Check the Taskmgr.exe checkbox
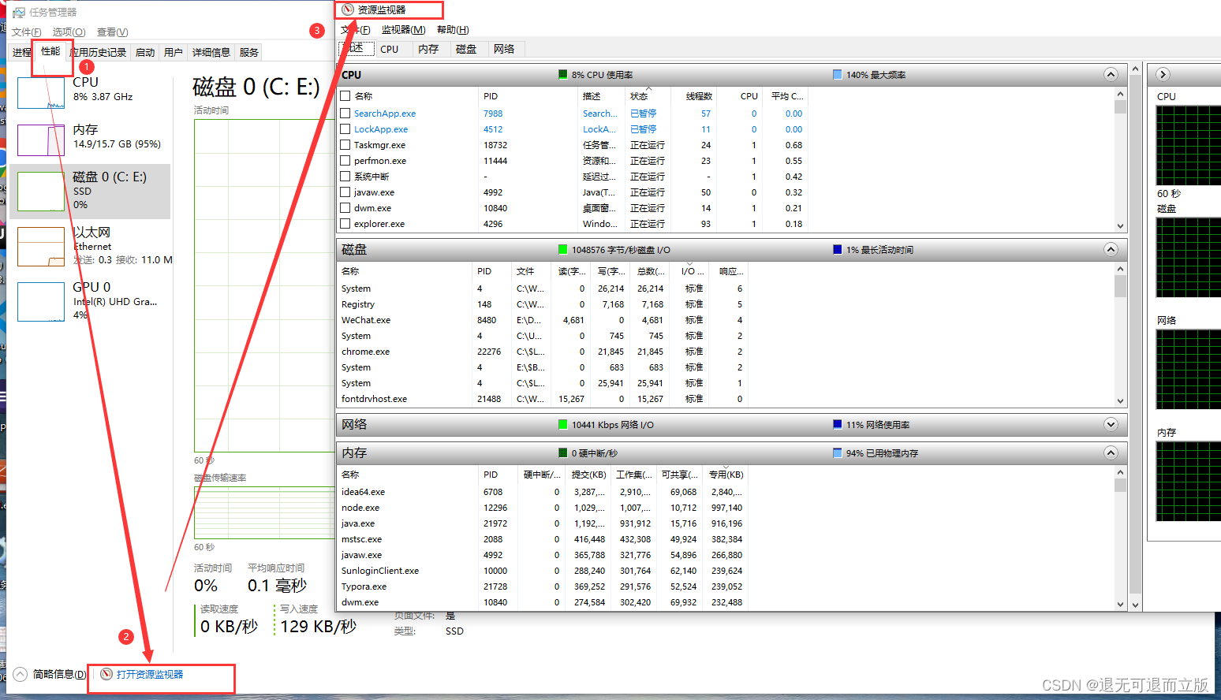The image size is (1221, 700). pyautogui.click(x=345, y=145)
